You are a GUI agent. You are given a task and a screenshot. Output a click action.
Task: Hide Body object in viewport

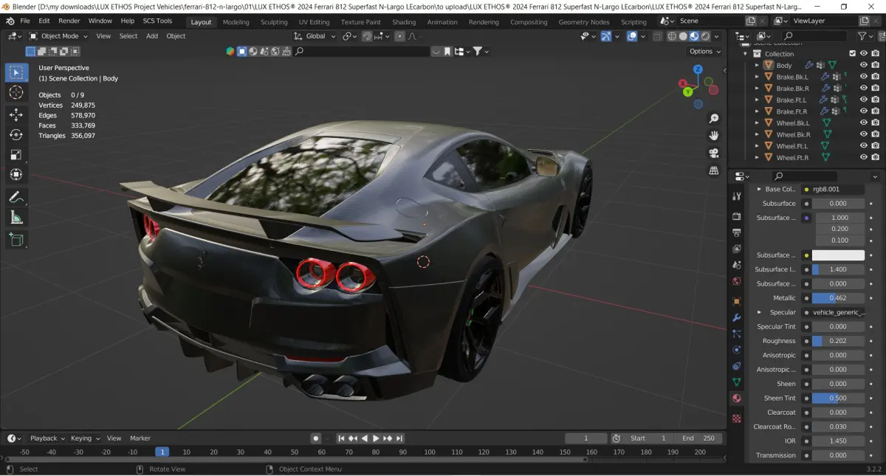point(863,65)
